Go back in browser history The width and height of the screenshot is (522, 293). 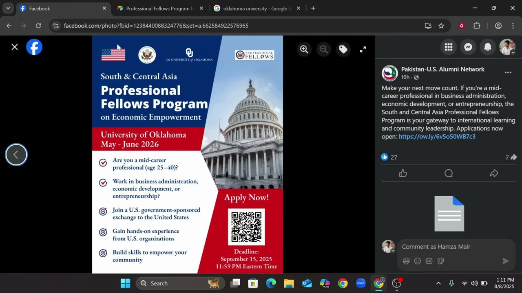[x=9, y=26]
